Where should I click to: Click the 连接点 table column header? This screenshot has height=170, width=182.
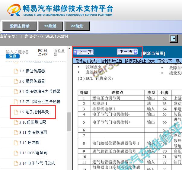(x=117, y=93)
